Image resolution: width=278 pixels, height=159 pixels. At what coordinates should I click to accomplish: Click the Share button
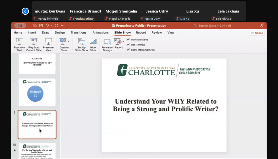pos(257,33)
